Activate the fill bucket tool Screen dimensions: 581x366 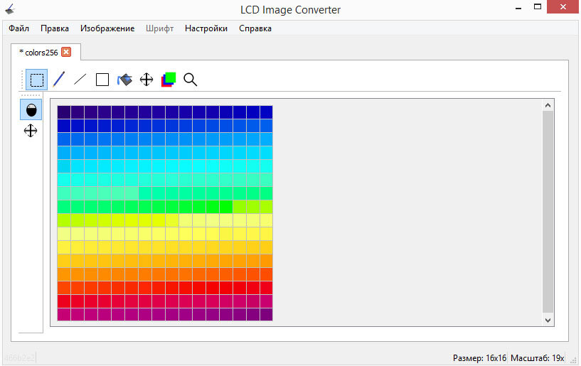124,80
